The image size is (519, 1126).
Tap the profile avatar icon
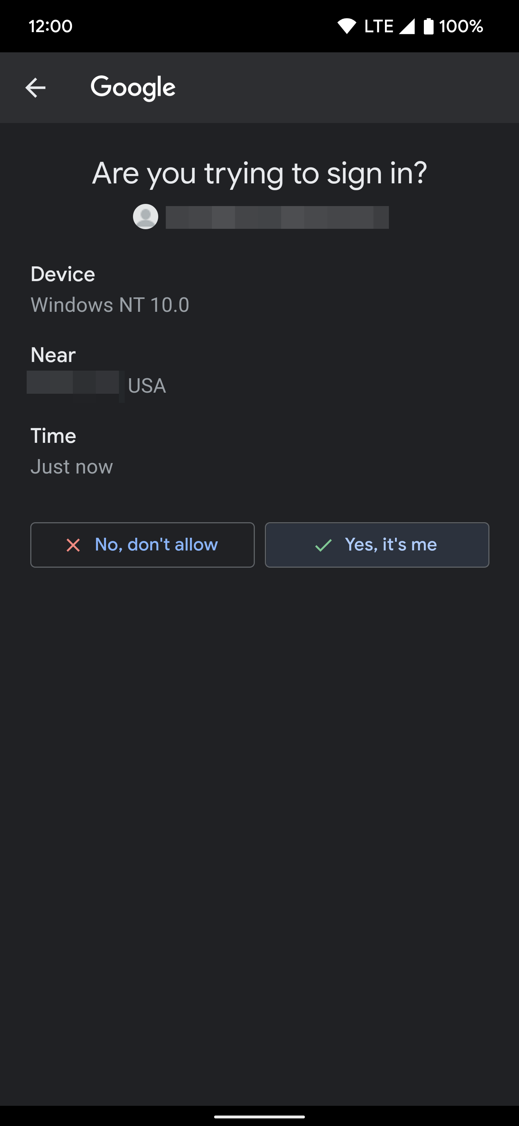pyautogui.click(x=145, y=217)
